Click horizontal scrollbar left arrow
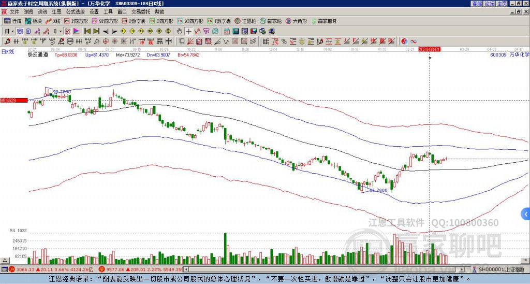 pyautogui.click(x=186, y=269)
